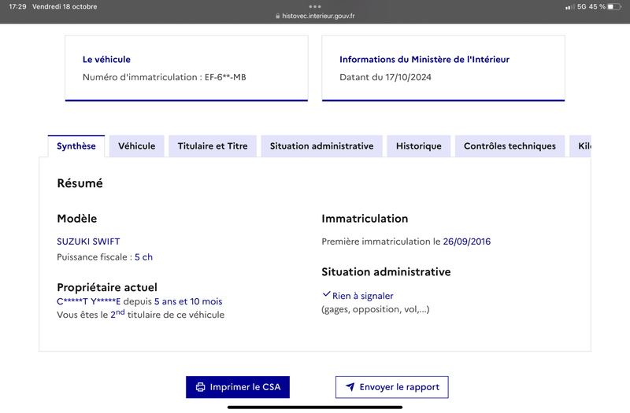Open the Synthèse tab

coord(76,146)
